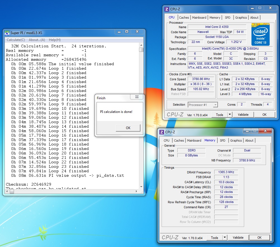Click the CAS# Latency value 10.0 clocks
Image resolution: width=280 pixels, height=247 pixels.
click(x=226, y=182)
